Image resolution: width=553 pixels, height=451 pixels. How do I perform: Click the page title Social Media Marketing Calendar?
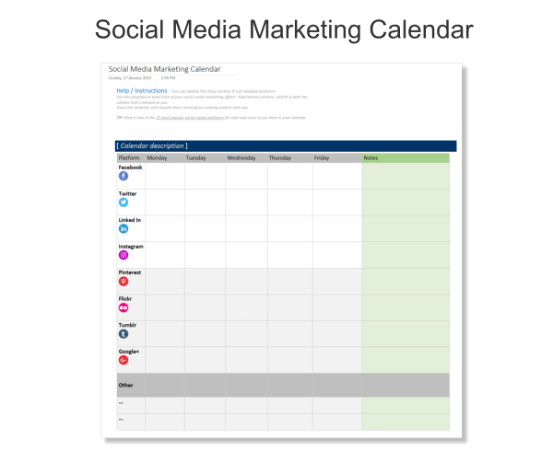pyautogui.click(x=284, y=29)
